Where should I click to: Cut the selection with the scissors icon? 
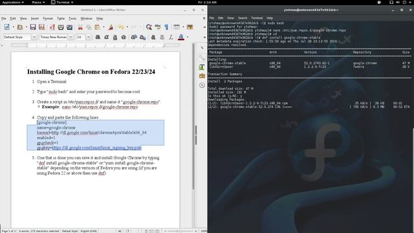80,27
